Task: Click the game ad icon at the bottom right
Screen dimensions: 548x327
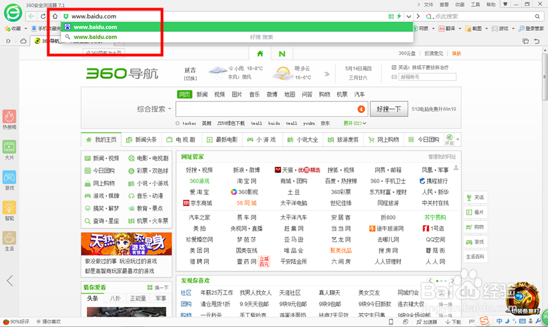Action: click(x=523, y=298)
